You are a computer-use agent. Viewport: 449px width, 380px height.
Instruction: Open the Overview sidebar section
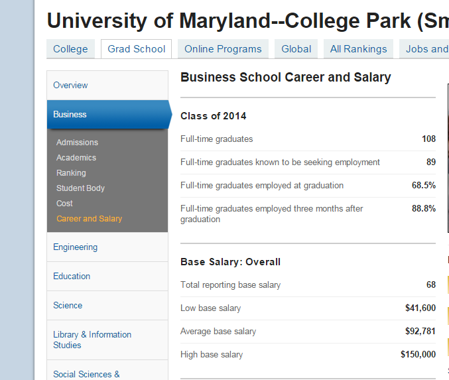70,86
